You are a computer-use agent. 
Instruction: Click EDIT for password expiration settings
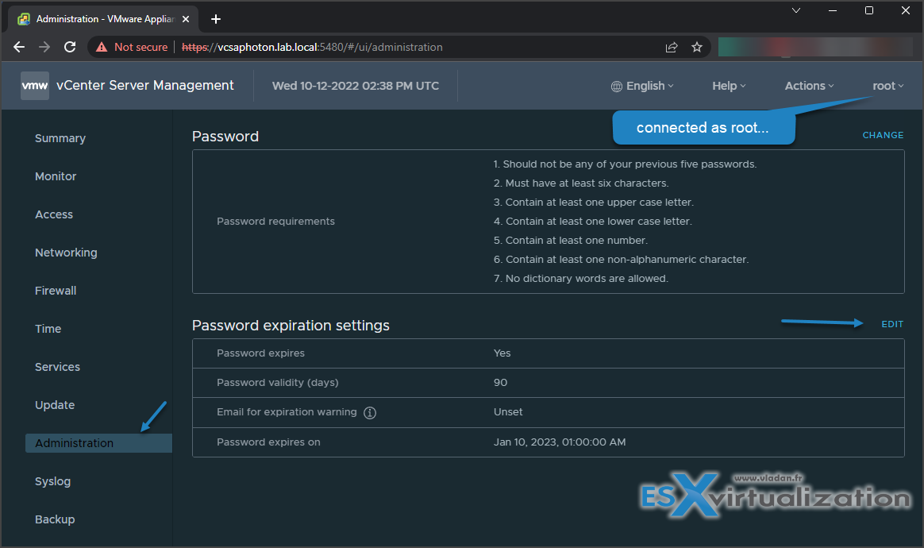(892, 324)
